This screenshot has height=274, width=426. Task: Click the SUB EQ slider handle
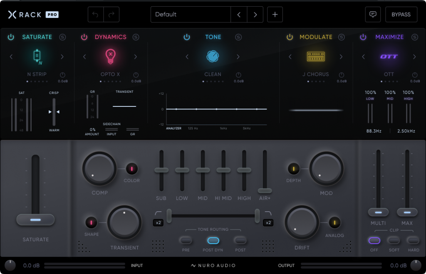[x=161, y=170]
